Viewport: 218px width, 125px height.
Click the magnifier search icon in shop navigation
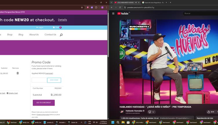click(61, 35)
